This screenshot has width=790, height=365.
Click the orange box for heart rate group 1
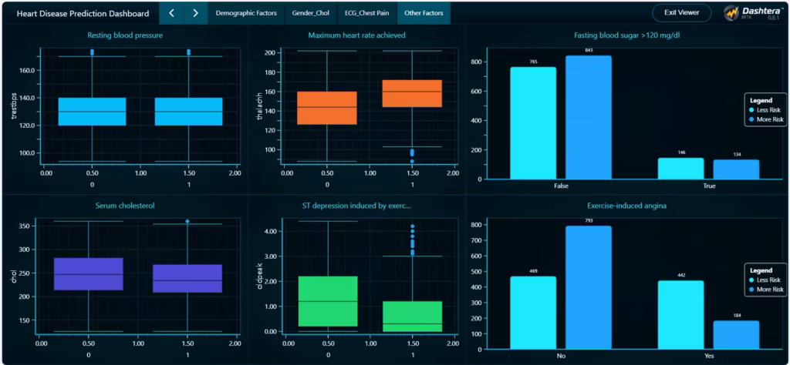412,93
